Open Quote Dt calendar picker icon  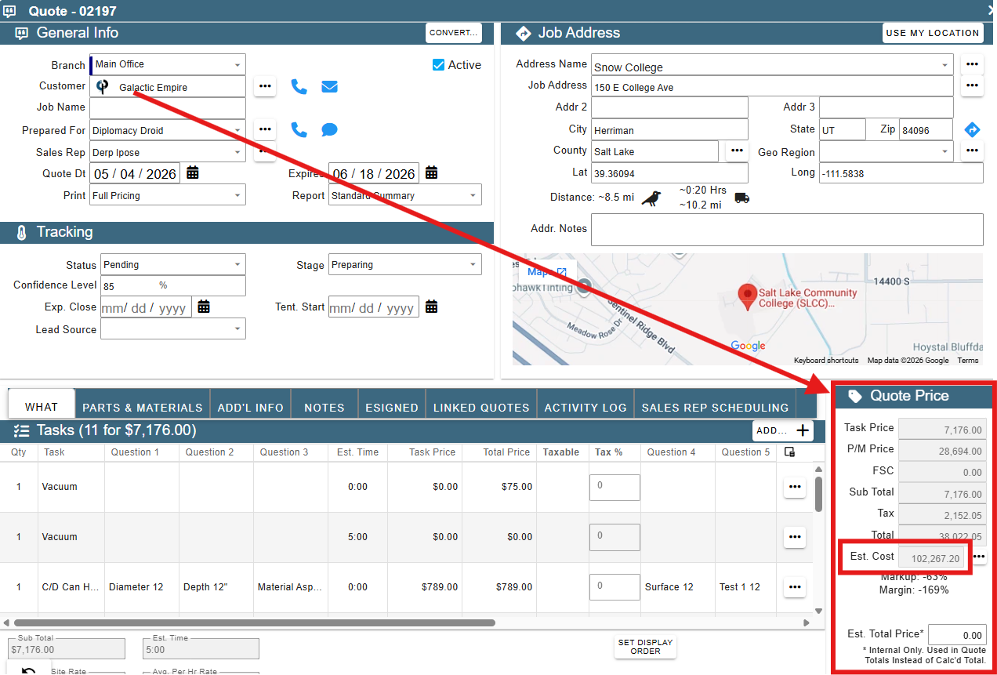[193, 172]
